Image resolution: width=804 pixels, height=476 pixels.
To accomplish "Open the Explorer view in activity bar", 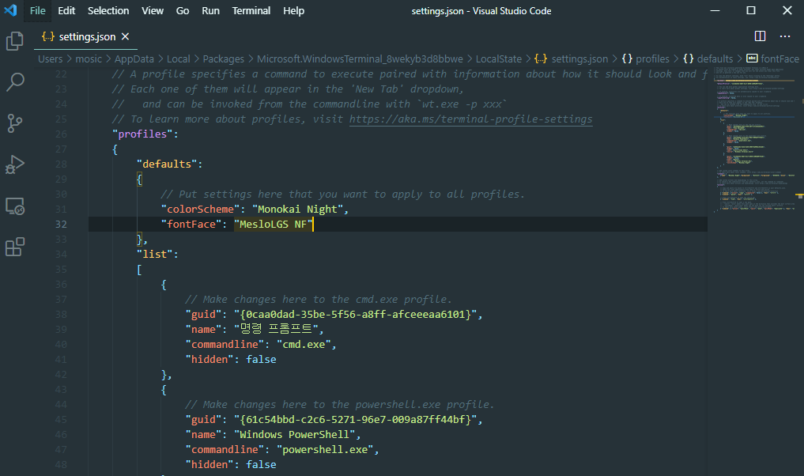I will [15, 41].
